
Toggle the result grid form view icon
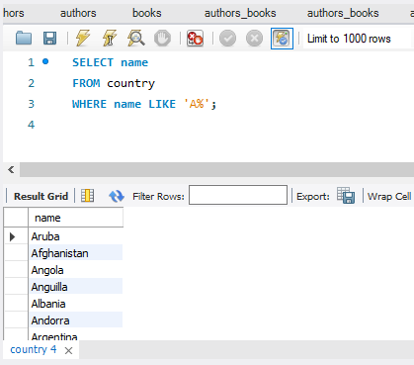click(88, 196)
